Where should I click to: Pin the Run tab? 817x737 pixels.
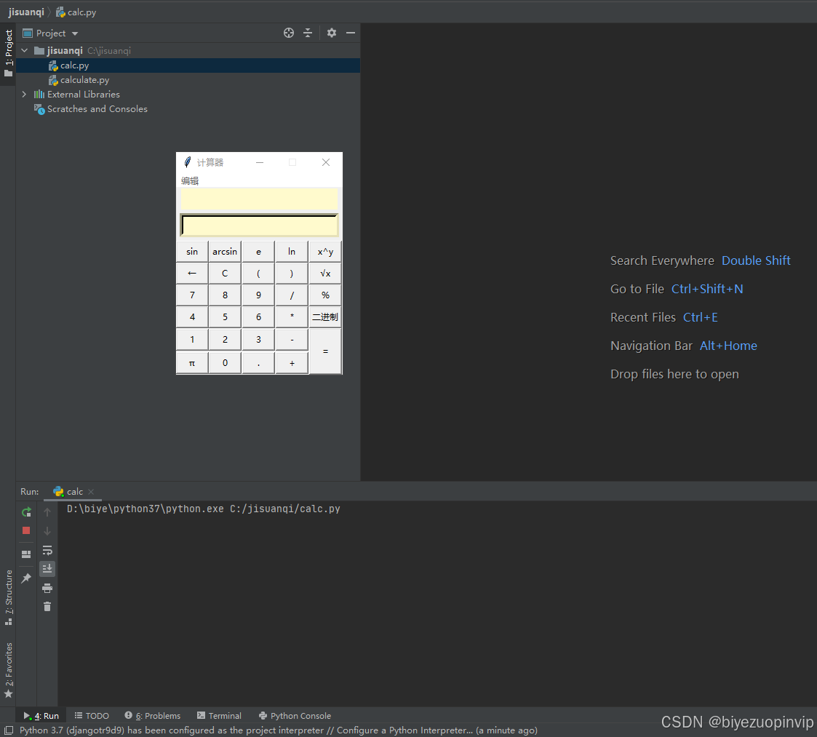click(x=26, y=578)
